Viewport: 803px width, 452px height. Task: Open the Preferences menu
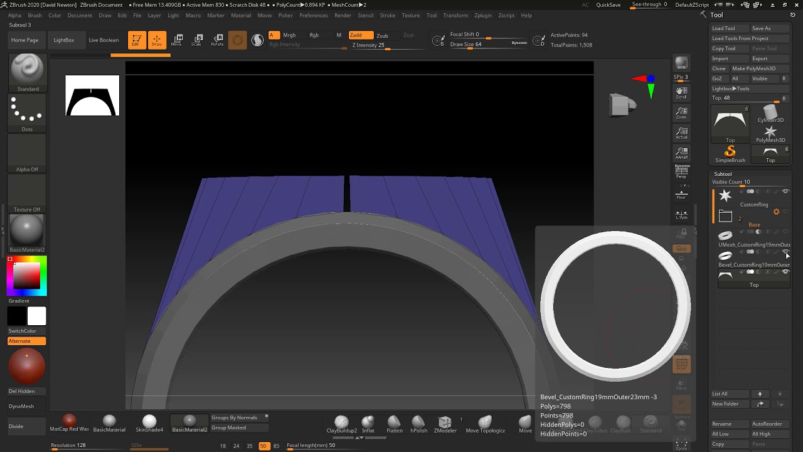[313, 15]
